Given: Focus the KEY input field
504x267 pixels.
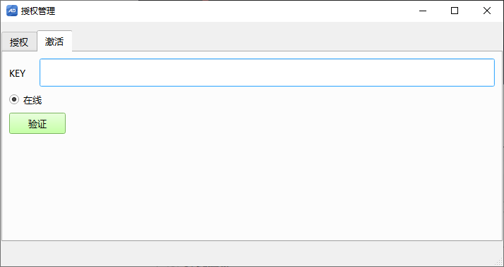Looking at the screenshot, I should coord(267,73).
